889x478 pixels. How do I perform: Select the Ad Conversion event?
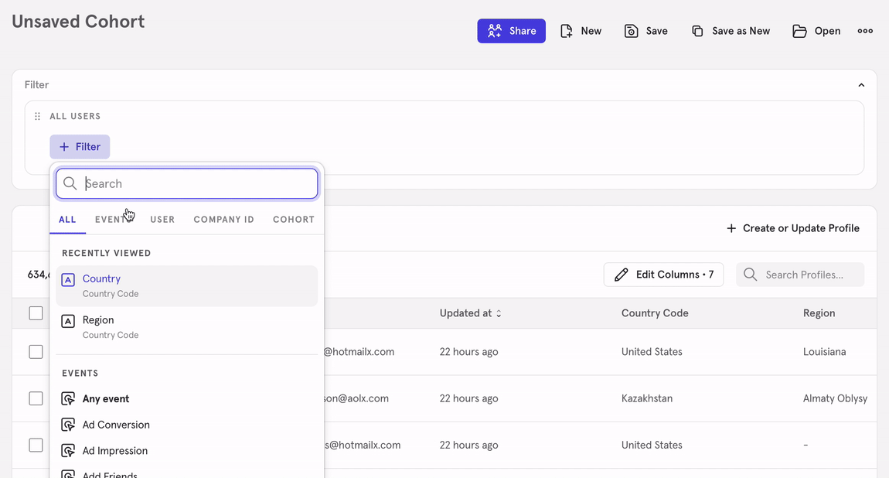[116, 425]
